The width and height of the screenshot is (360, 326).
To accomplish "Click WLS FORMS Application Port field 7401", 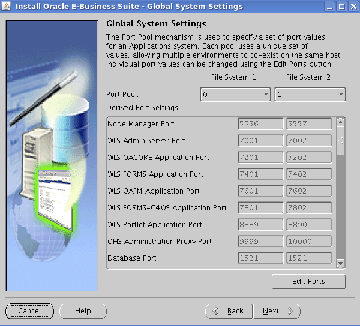I will tap(260, 174).
